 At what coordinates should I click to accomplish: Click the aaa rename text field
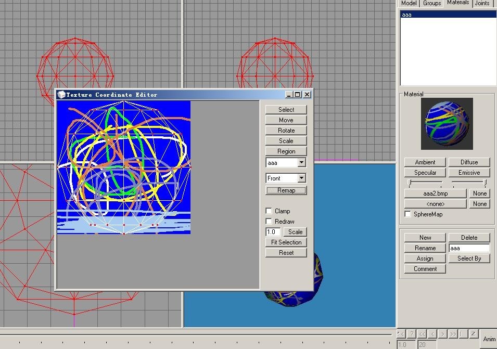click(x=469, y=248)
